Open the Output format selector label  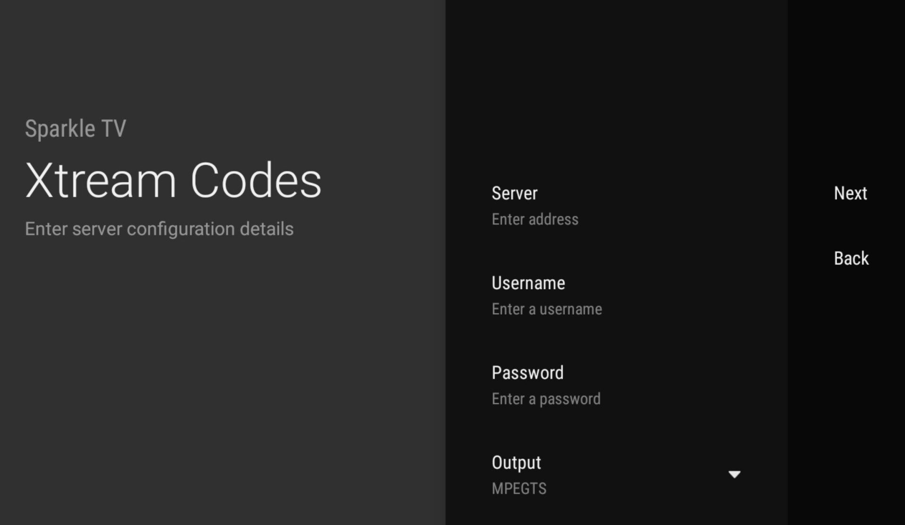516,463
